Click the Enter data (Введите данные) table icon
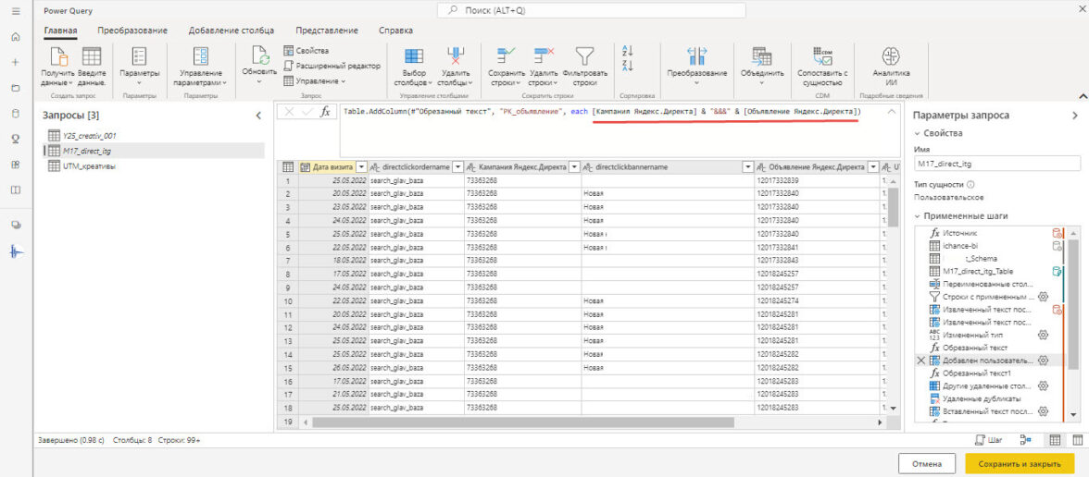Image resolution: width=1089 pixels, height=477 pixels. 92,56
